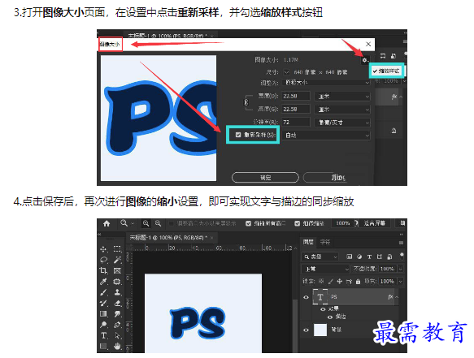Click the 背景 layer thumbnail
The height and width of the screenshot is (358, 474).
coord(320,330)
